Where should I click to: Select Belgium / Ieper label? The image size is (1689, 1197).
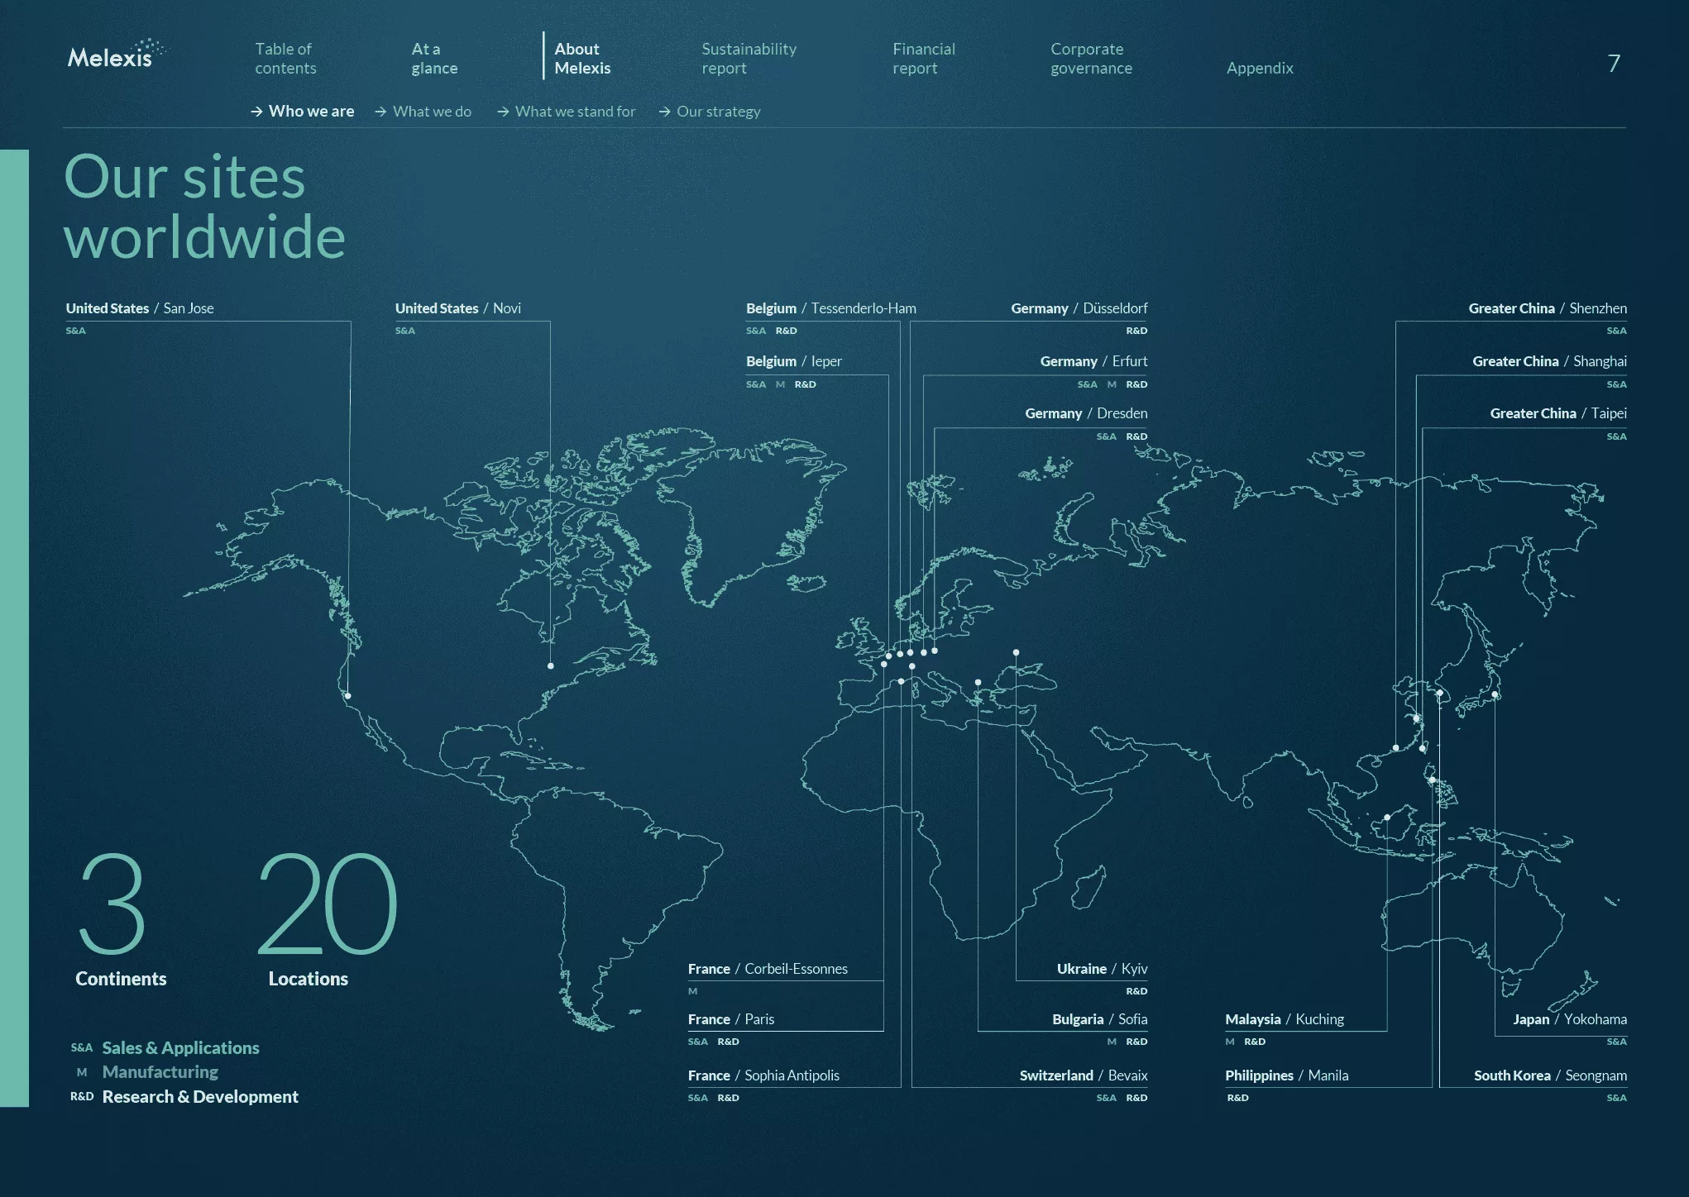[x=794, y=361]
